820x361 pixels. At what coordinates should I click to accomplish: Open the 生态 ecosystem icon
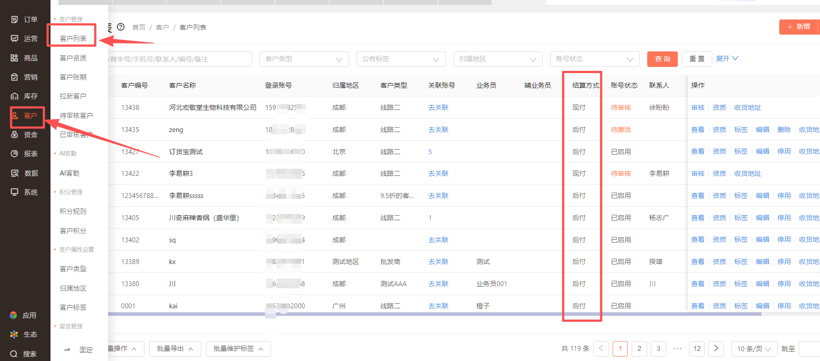coord(14,334)
